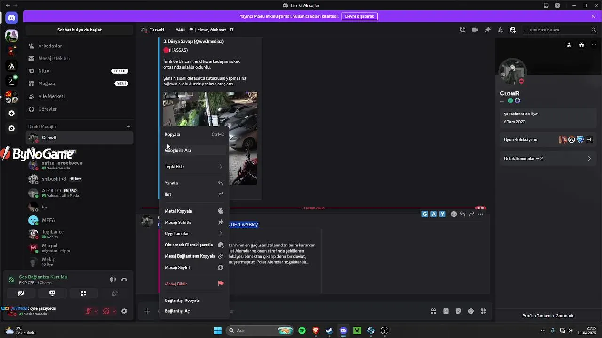Expand Uygulamalar submenu

(194, 233)
